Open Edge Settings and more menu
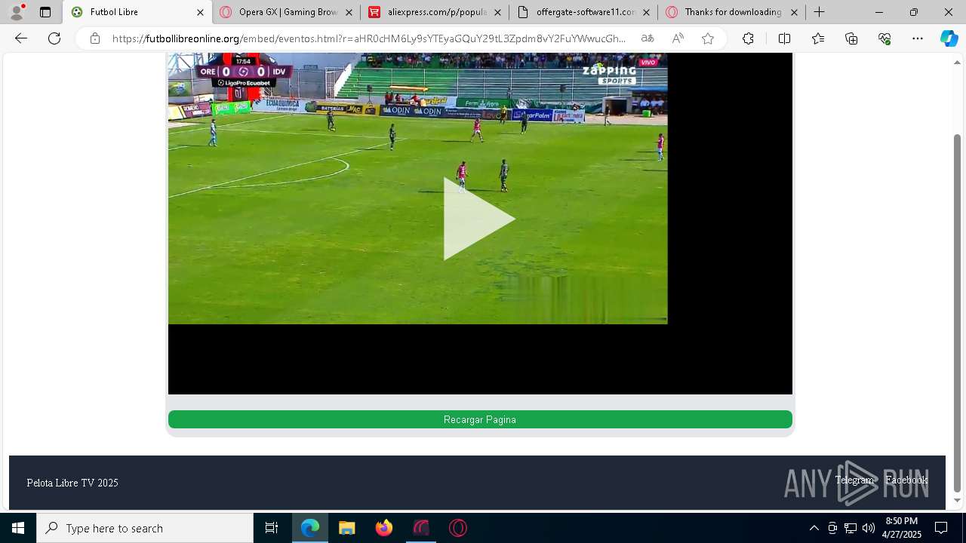This screenshot has width=966, height=543. pyautogui.click(x=918, y=38)
